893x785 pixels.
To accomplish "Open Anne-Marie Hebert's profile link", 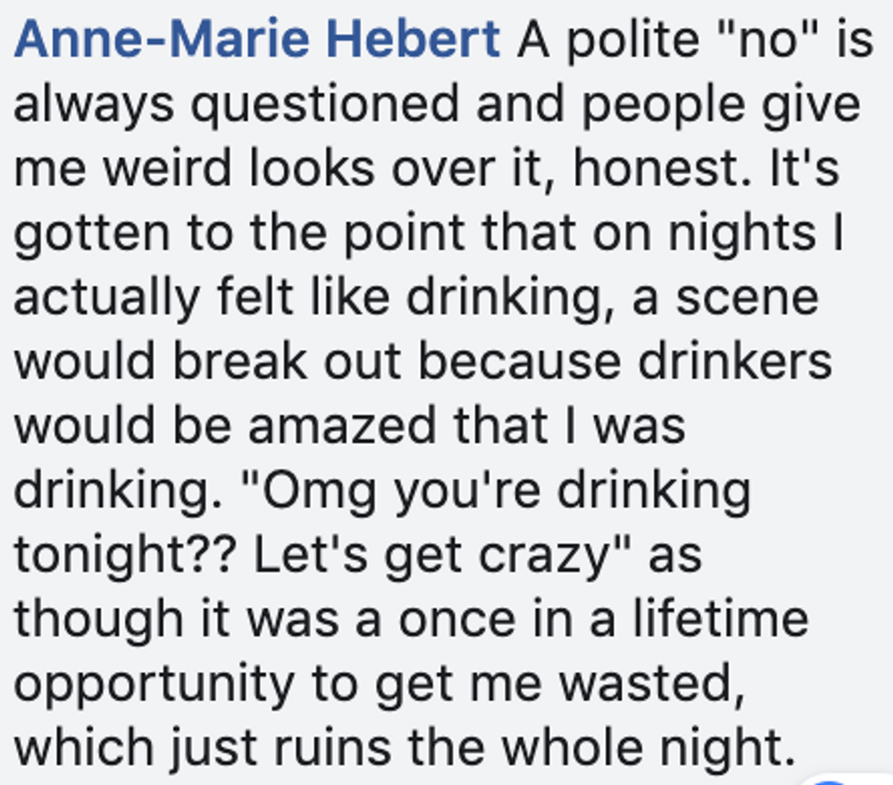I will tap(257, 40).
